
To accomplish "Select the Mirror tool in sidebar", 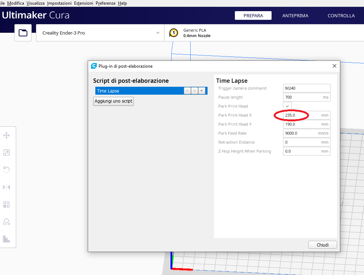I will [6, 187].
